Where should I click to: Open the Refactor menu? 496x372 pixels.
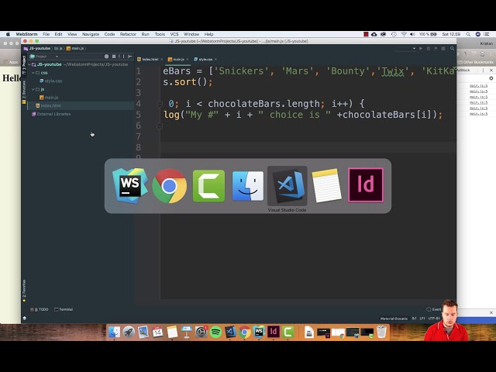[x=128, y=34]
